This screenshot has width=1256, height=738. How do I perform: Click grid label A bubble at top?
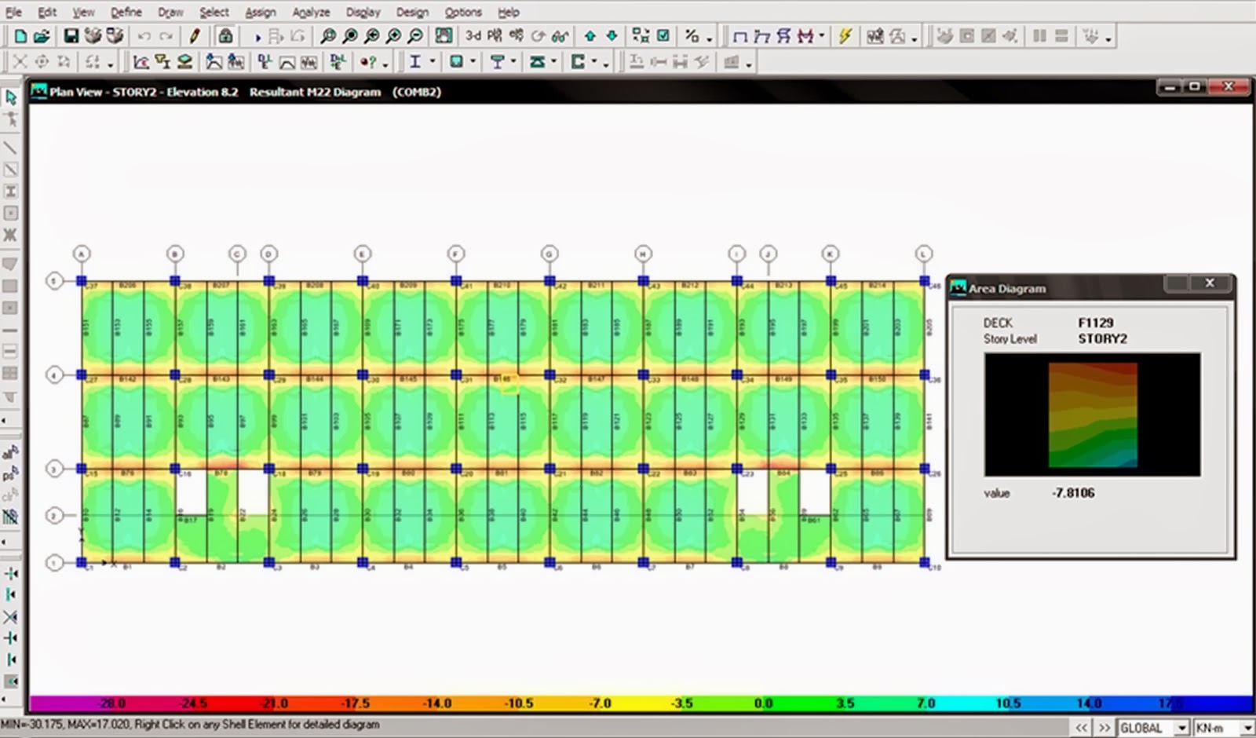pyautogui.click(x=82, y=254)
